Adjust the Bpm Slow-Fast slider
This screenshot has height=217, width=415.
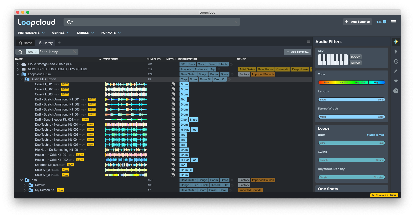pyautogui.click(x=352, y=143)
